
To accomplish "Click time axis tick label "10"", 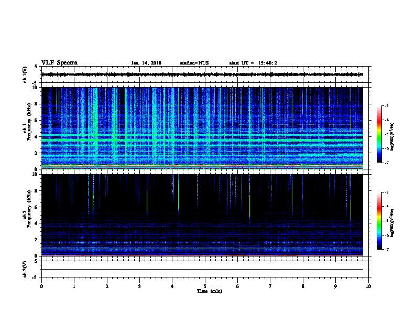I will pos(368,286).
